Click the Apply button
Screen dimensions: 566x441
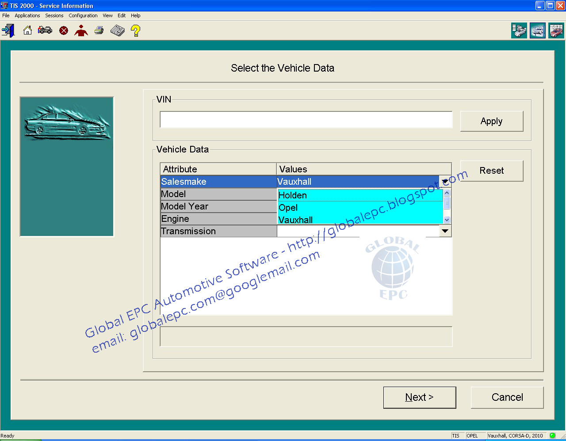click(x=492, y=121)
